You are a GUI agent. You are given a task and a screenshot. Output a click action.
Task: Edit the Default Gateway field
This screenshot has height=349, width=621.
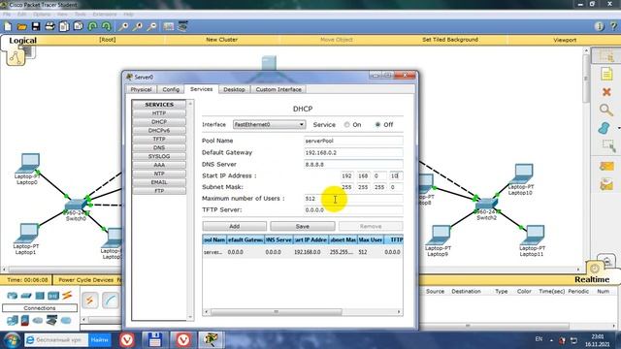[x=353, y=152]
